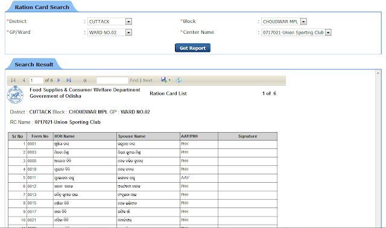
Task: Go to previous report page icon
Action: [24, 80]
